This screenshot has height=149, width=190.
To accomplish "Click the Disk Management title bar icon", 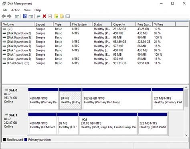I will point(4,4).
